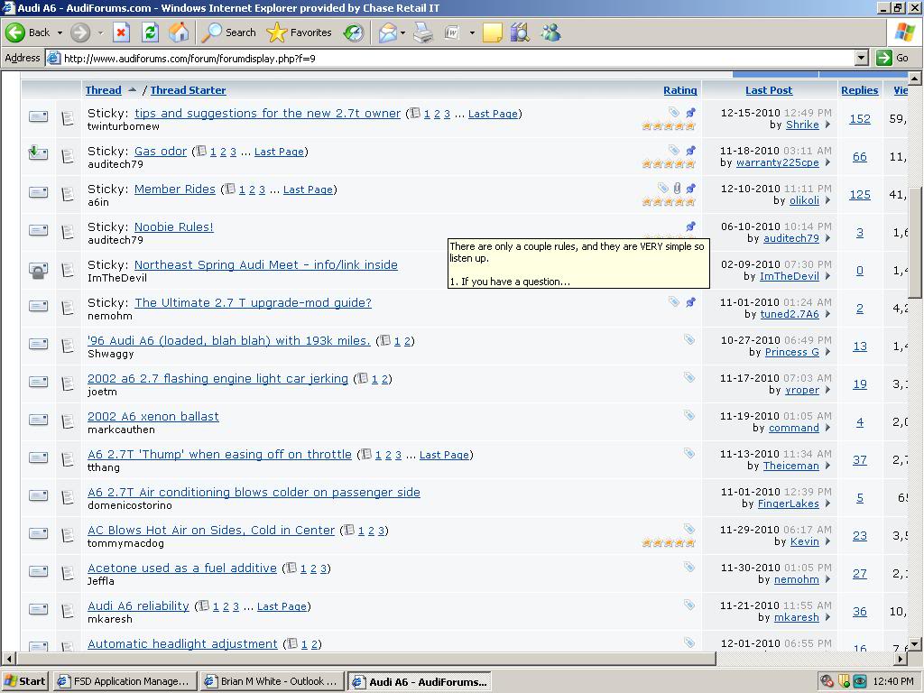
Task: Expand the Back button history dropdown
Action: (x=60, y=33)
